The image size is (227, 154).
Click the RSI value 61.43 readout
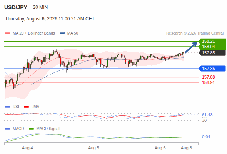[x=207, y=115]
